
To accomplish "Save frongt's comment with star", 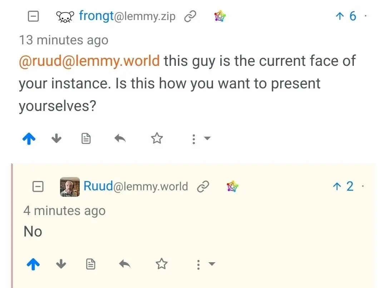I will pos(157,139).
